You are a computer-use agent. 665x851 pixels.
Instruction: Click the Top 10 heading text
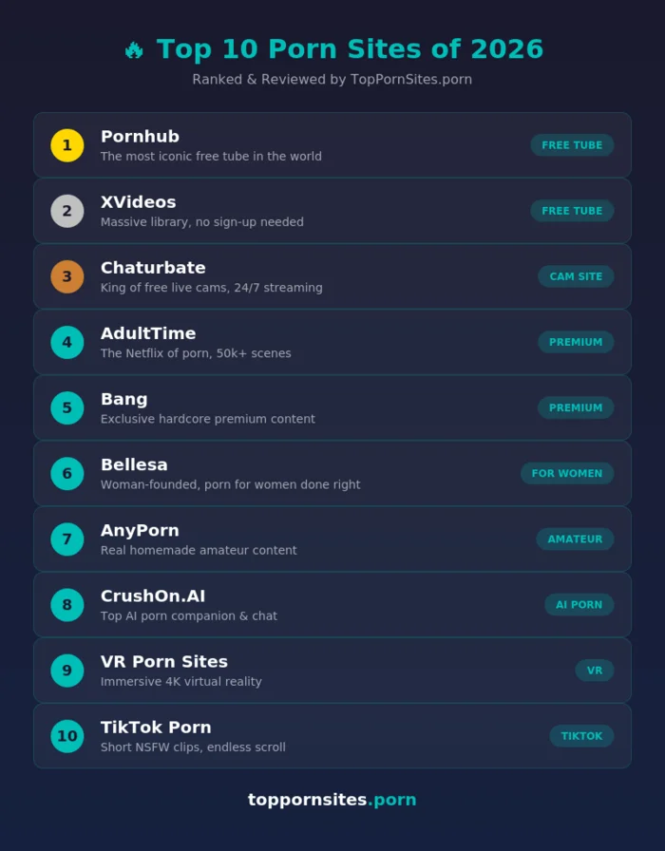(350, 49)
